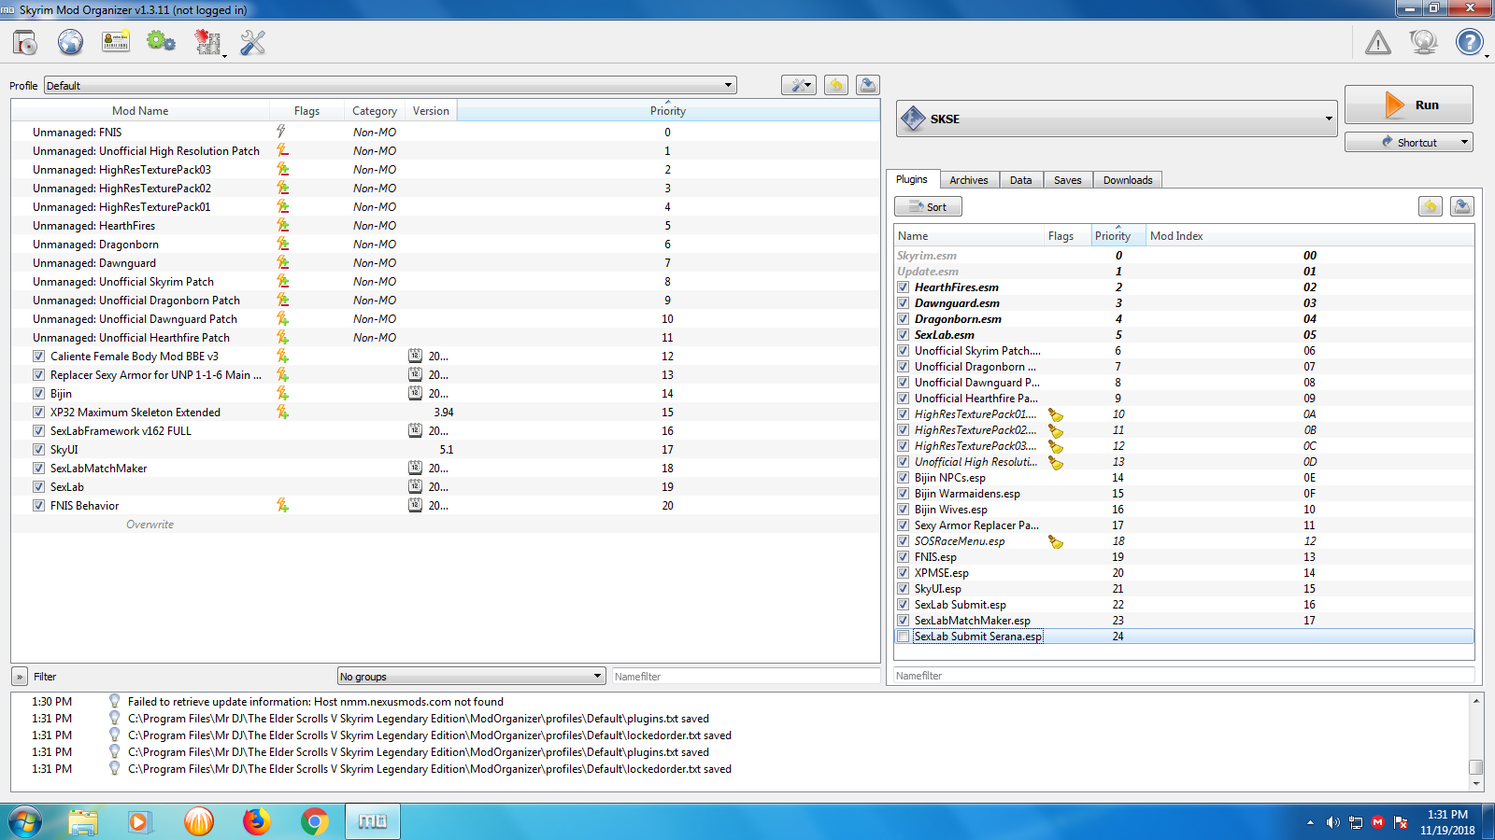Image resolution: width=1495 pixels, height=840 pixels.
Task: Click the lightbulb icon on first log entry
Action: point(114,701)
